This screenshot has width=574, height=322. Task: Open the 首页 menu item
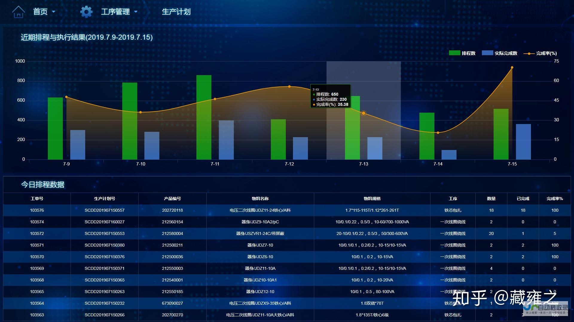40,12
